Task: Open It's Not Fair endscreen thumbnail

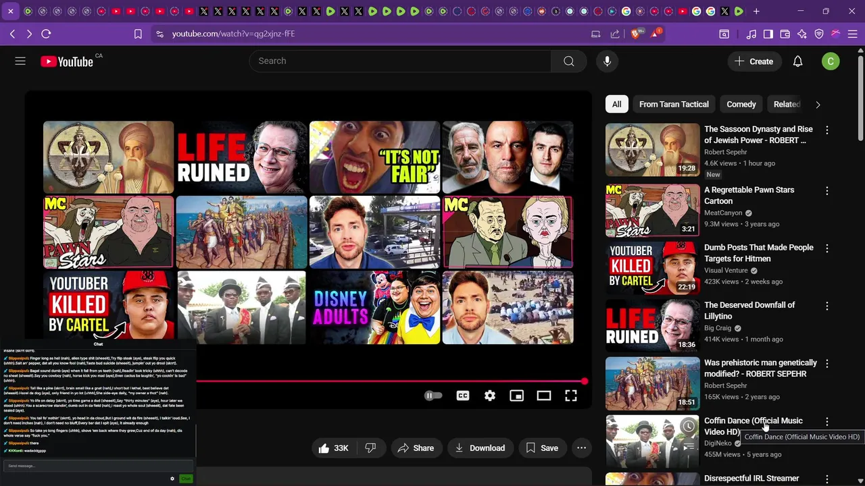Action: [375, 157]
